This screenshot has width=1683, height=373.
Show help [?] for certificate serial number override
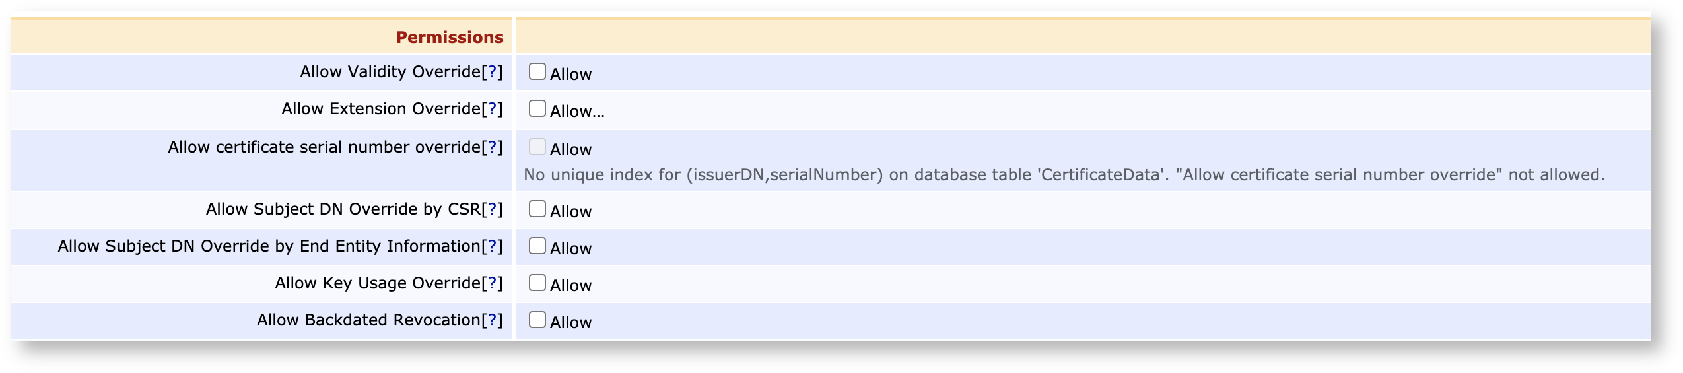492,147
